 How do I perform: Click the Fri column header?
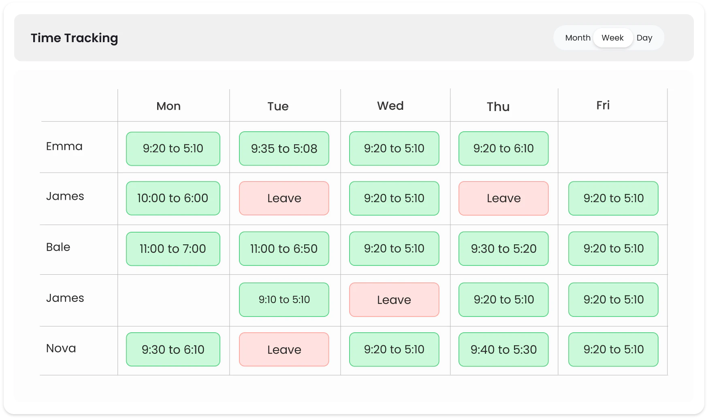pyautogui.click(x=603, y=105)
